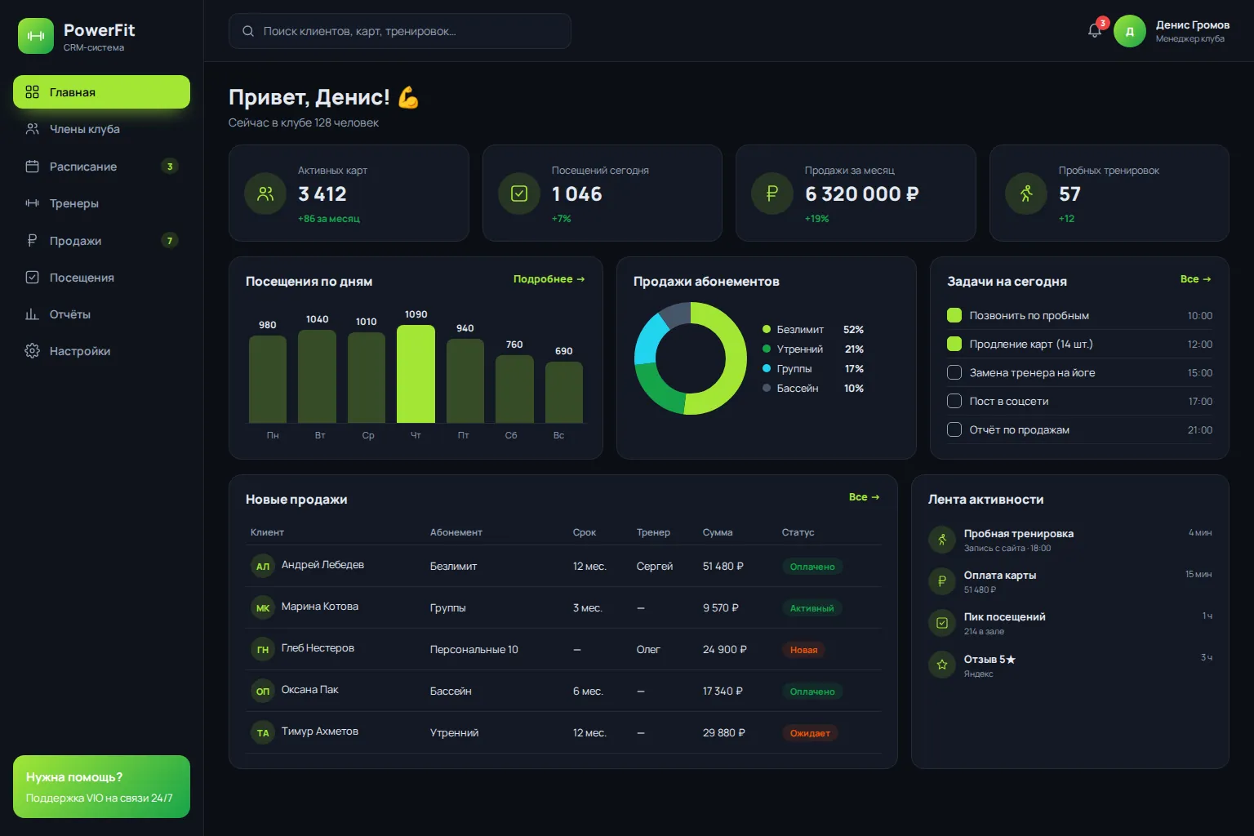
Task: Open the Тренеры section
Action: tap(101, 202)
